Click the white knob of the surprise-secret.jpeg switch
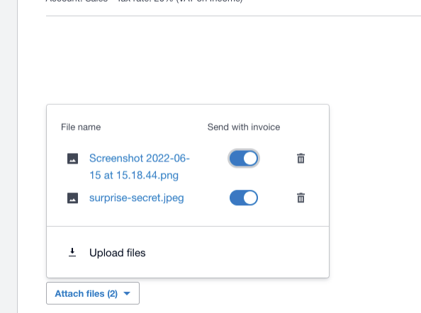Screen dimensions: 421x313 [x=250, y=198]
